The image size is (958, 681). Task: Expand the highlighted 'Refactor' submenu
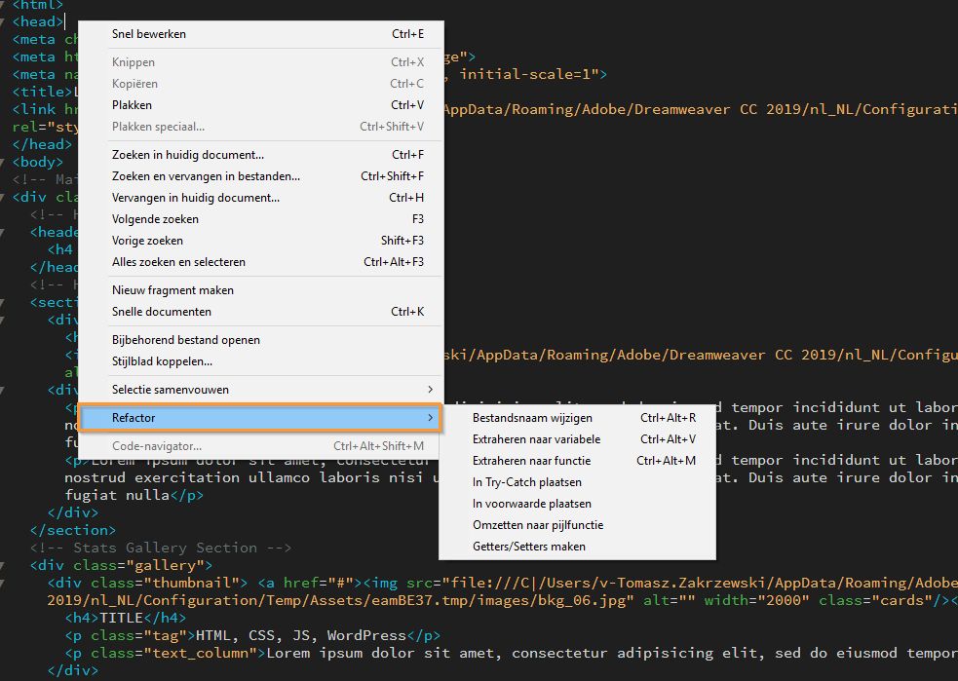pyautogui.click(x=136, y=417)
